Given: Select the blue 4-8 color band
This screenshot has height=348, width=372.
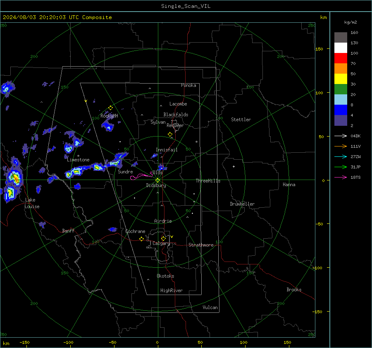Looking at the screenshot, I should coord(341,110).
